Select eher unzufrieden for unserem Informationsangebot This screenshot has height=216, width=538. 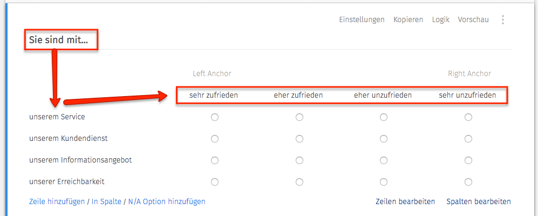tap(384, 160)
